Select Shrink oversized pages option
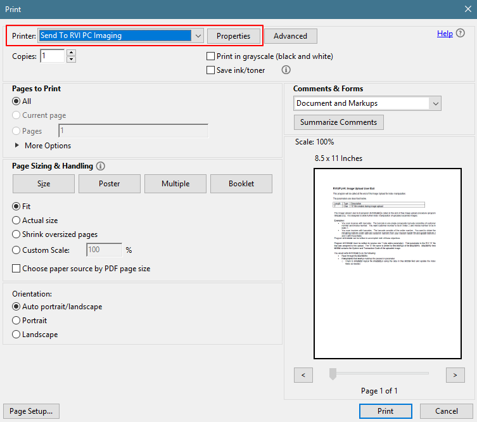 (x=16, y=234)
